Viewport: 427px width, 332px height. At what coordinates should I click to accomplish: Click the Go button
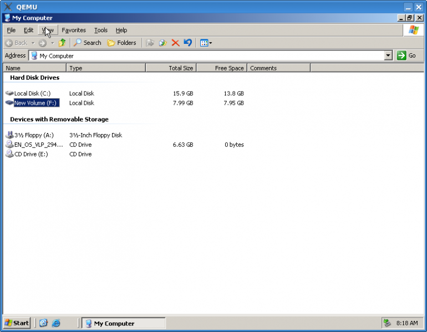point(406,55)
